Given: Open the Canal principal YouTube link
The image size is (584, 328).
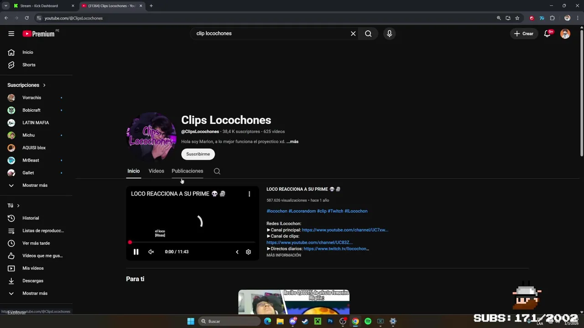Looking at the screenshot, I should [x=345, y=230].
